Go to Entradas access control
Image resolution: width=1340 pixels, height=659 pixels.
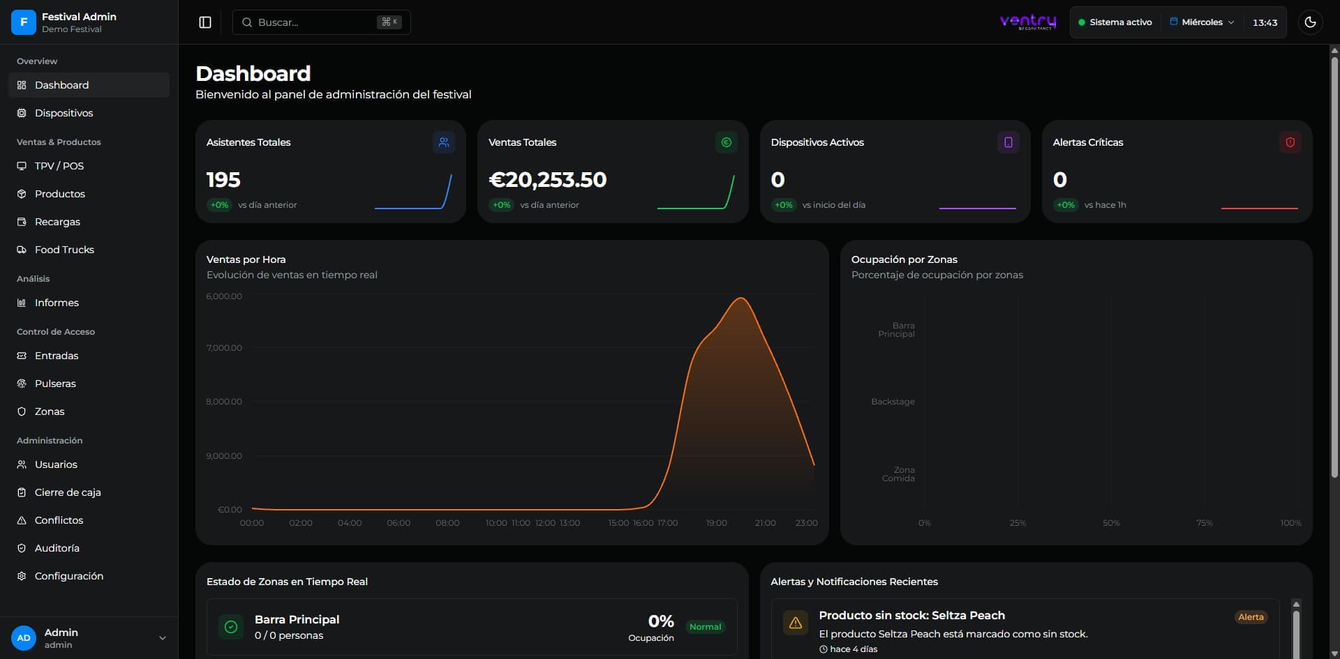89,356
